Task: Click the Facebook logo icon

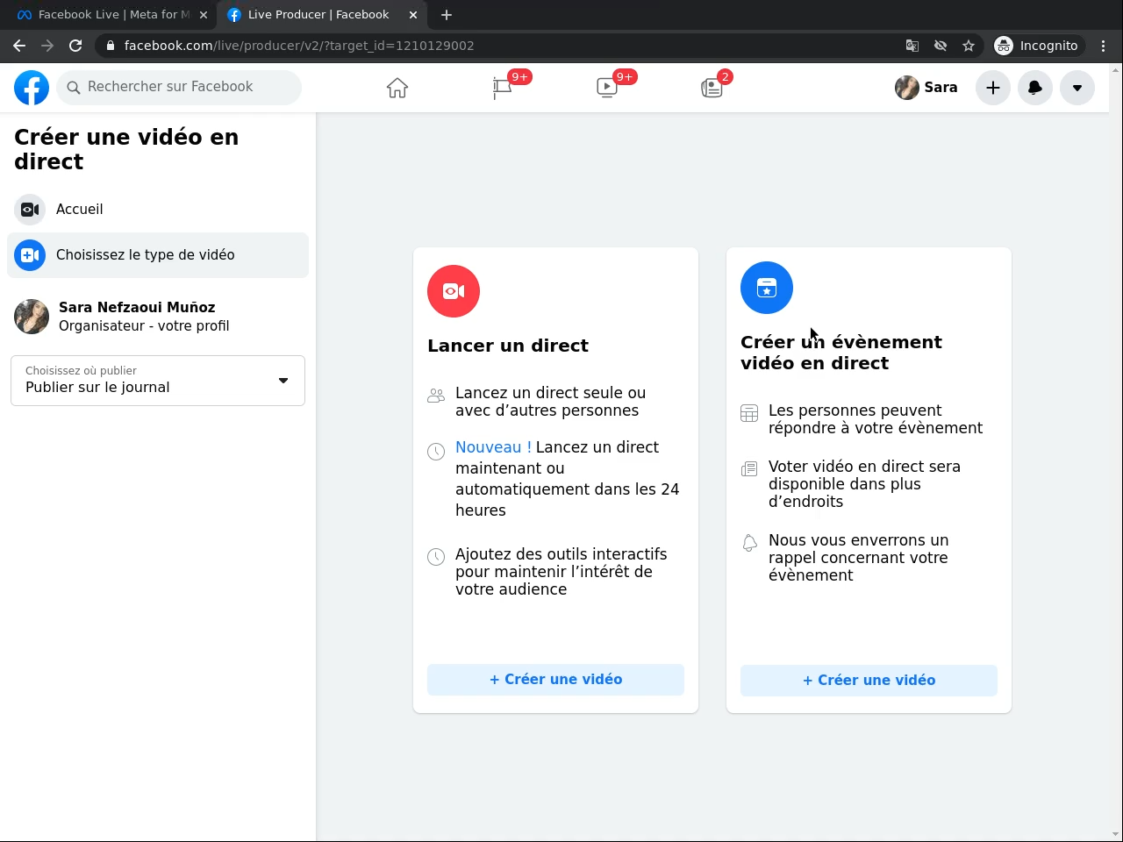Action: click(32, 88)
